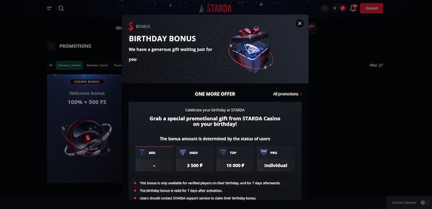Click the STARDA logo
Screen dimensions: 432x209
215,8
